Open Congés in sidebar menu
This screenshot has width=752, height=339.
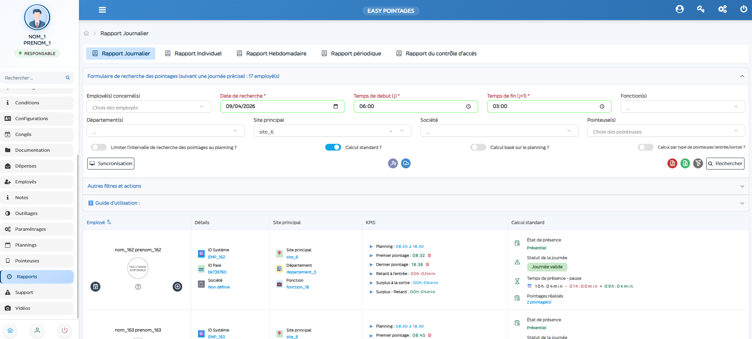[x=37, y=134]
